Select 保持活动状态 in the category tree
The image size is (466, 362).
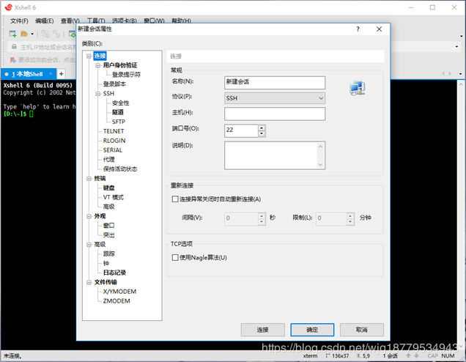tap(120, 169)
